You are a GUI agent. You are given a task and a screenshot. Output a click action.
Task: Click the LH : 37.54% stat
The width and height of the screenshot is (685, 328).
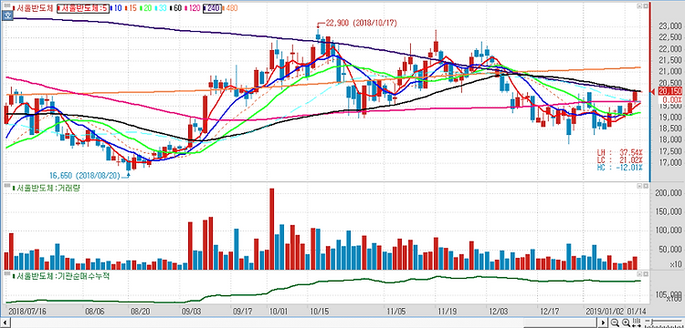point(620,152)
